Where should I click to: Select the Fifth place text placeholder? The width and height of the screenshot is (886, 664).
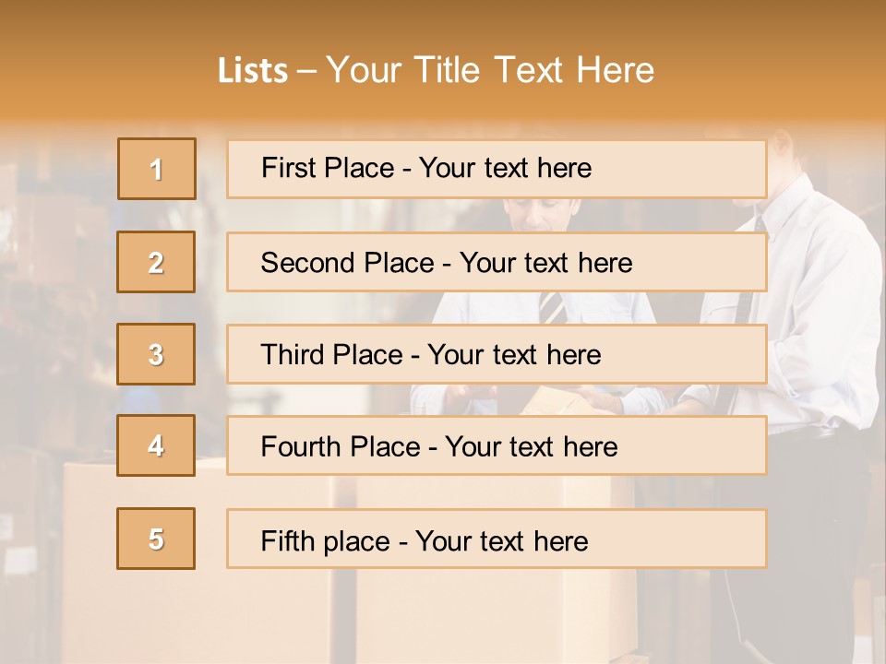coord(497,539)
